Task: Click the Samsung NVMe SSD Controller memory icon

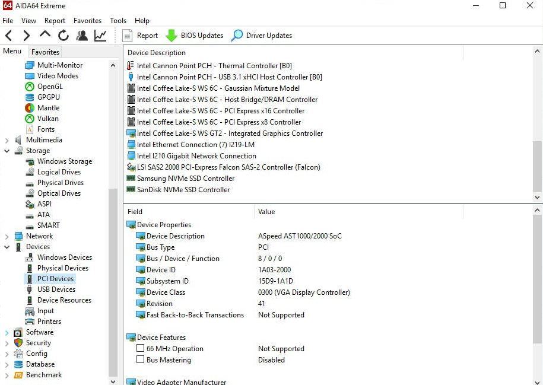Action: coord(131,179)
